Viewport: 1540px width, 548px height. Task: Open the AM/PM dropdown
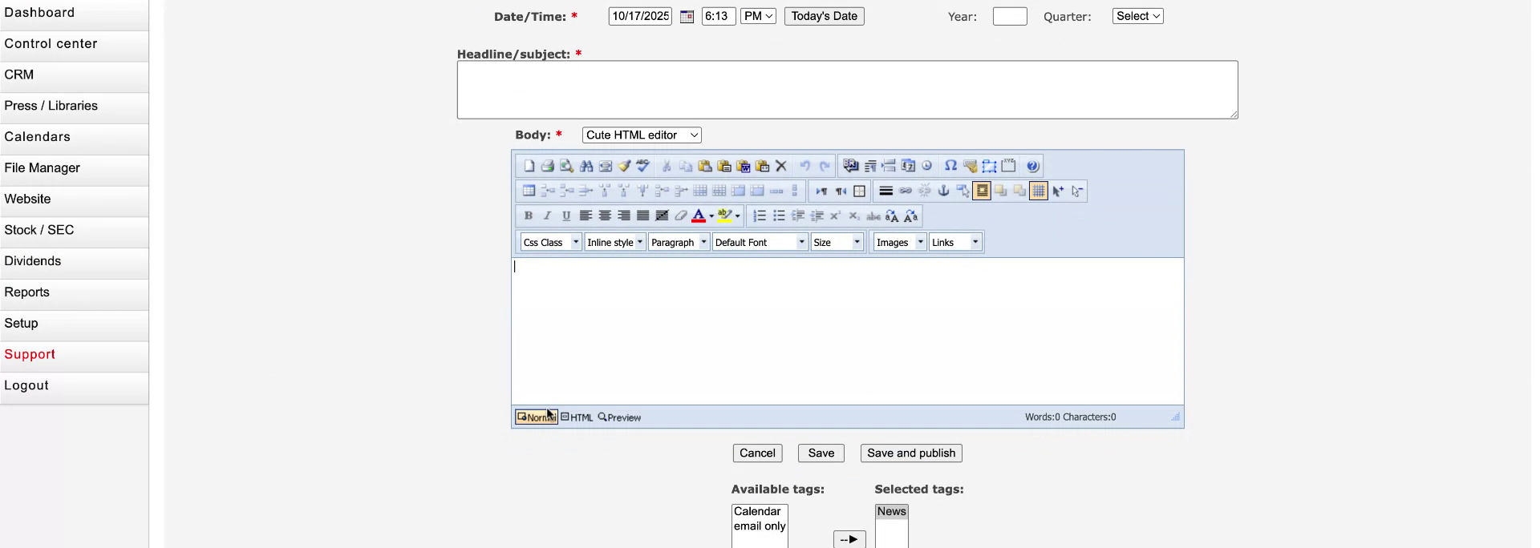[x=758, y=16]
